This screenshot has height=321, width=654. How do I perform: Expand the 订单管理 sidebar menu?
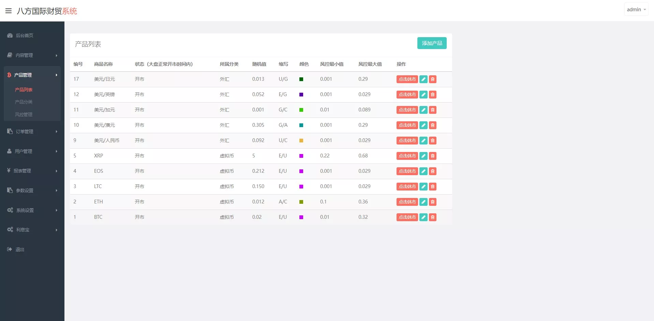(32, 132)
